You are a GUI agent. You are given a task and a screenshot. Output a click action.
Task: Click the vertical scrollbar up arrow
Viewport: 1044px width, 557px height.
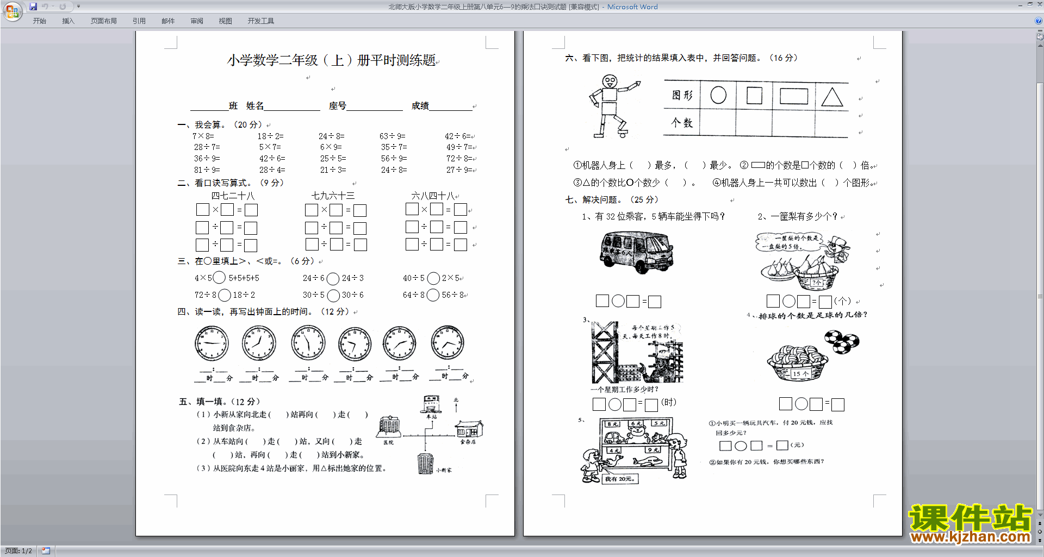click(1040, 46)
